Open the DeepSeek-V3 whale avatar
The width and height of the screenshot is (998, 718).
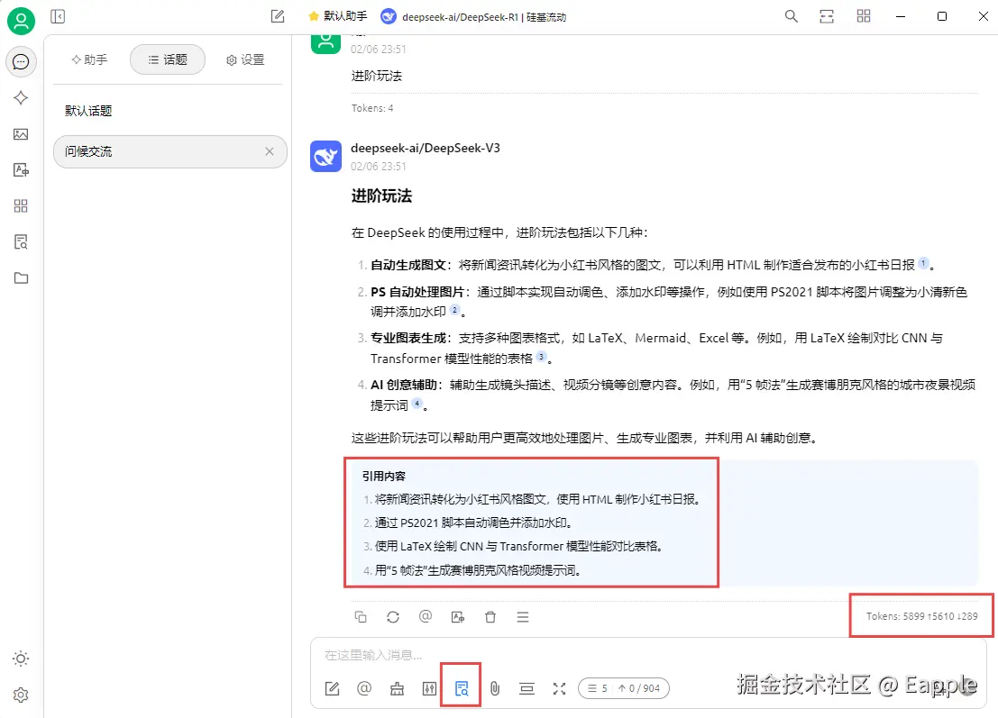point(325,156)
